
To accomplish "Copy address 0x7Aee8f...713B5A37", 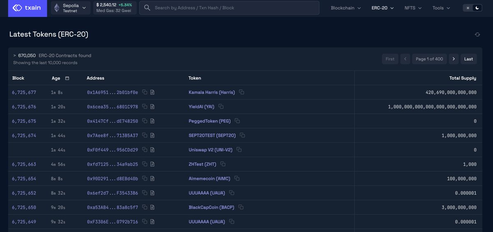I will pyautogui.click(x=145, y=135).
